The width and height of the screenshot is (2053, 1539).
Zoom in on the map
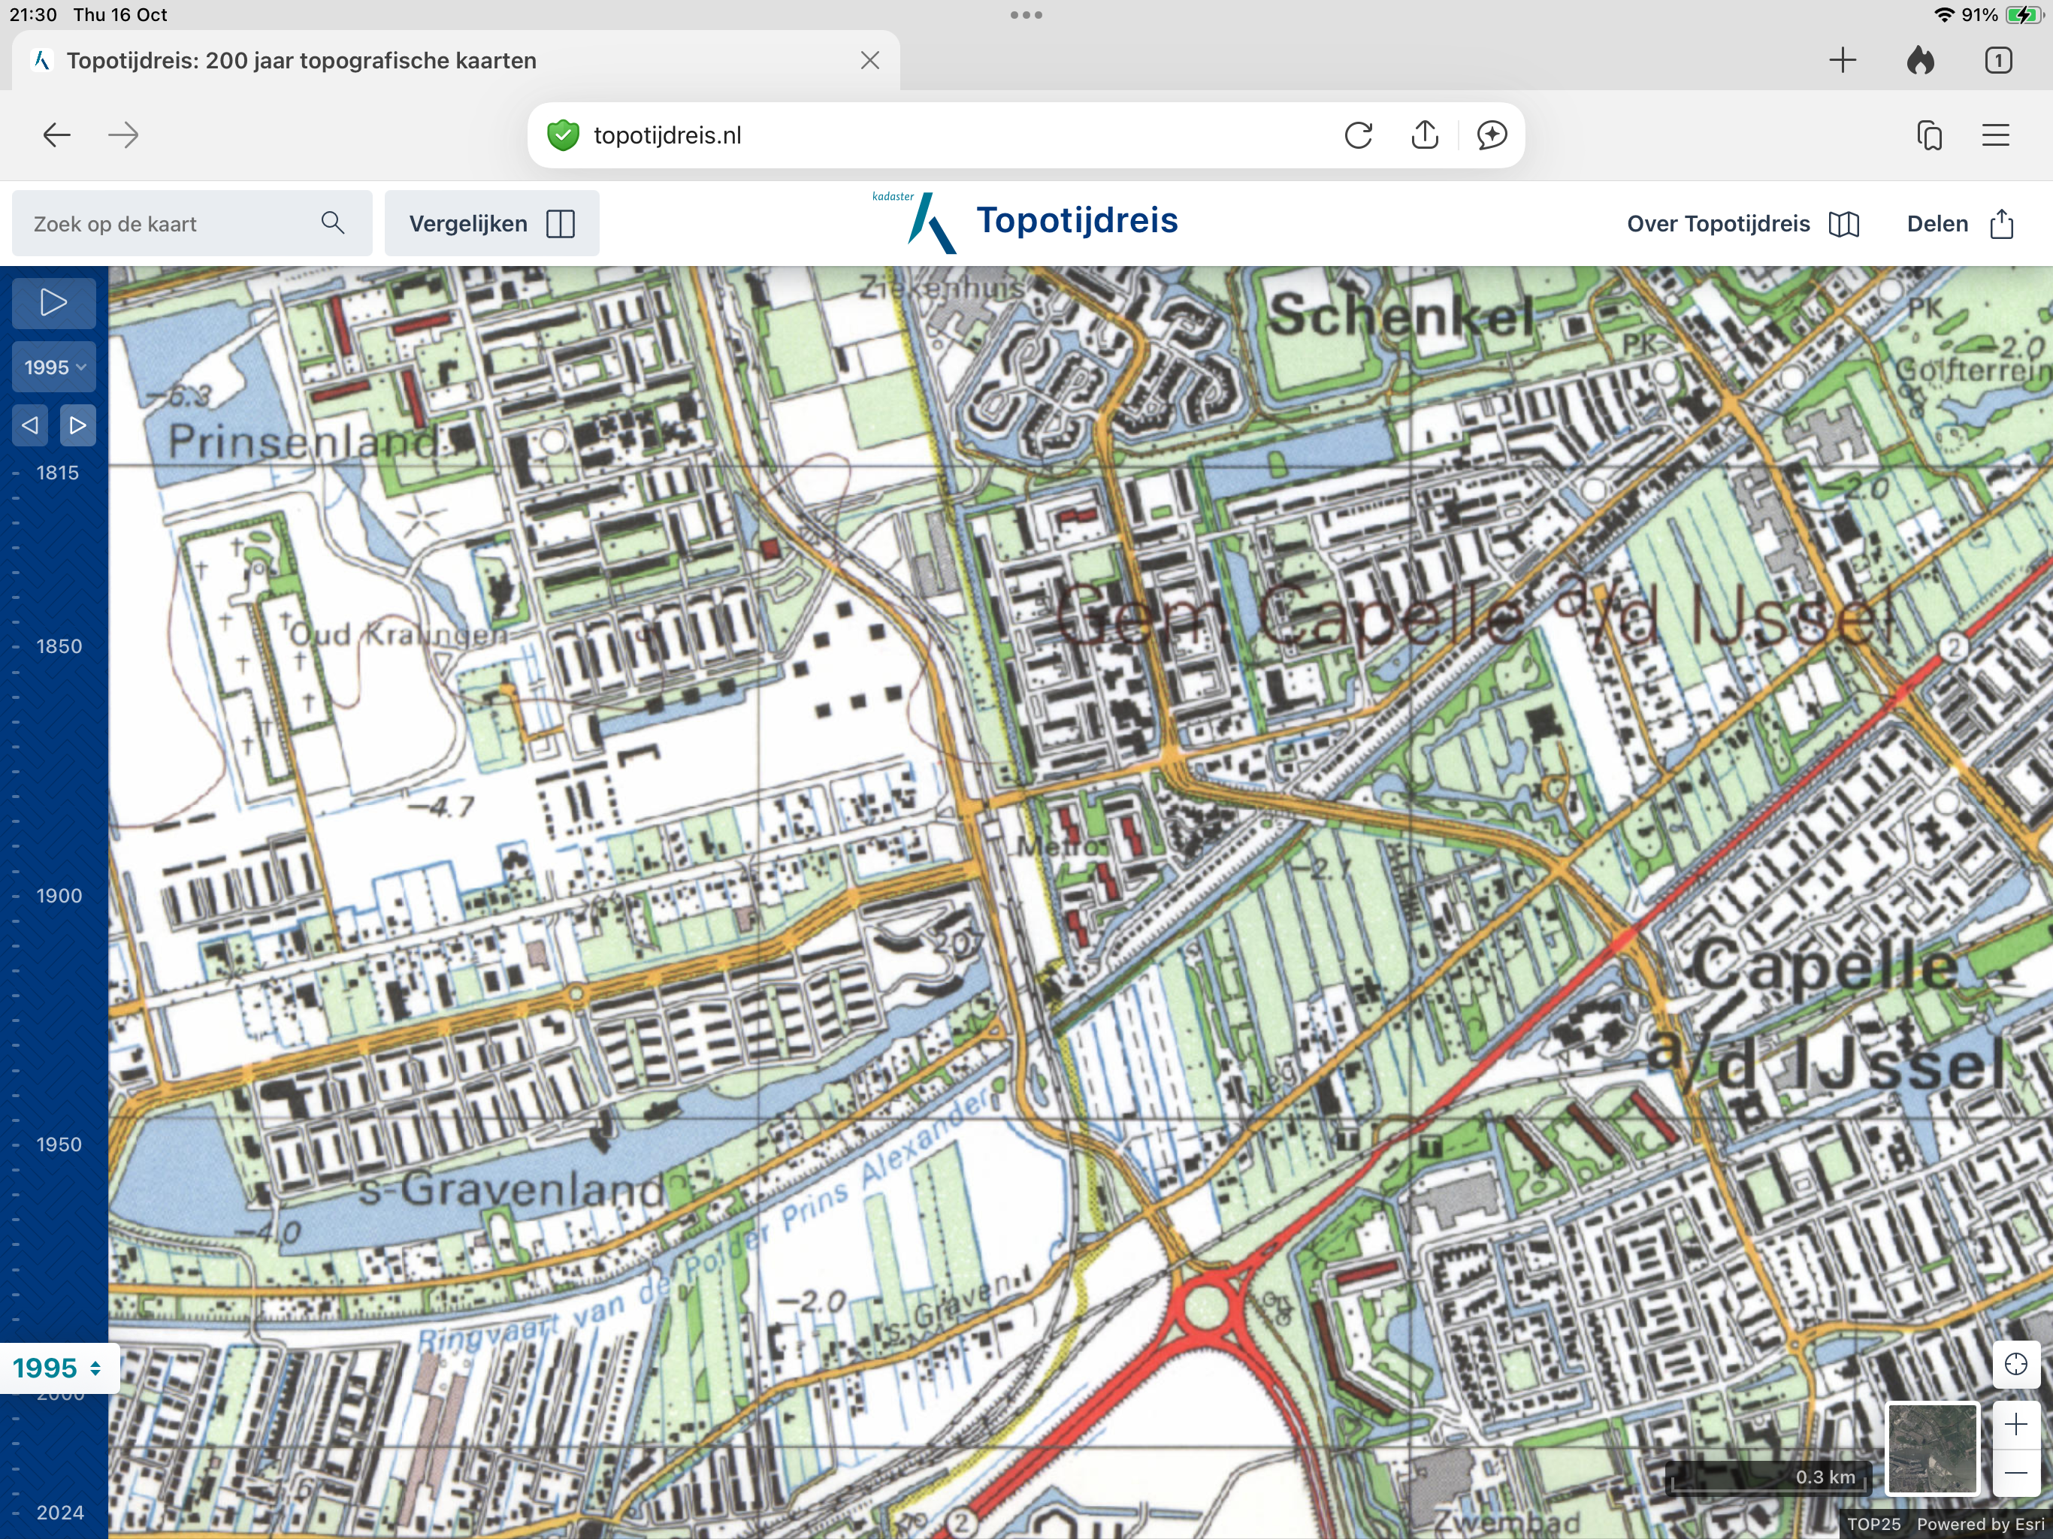pyautogui.click(x=2015, y=1424)
